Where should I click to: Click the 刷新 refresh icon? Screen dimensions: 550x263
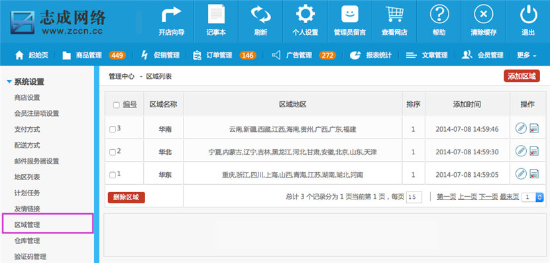coord(260,15)
